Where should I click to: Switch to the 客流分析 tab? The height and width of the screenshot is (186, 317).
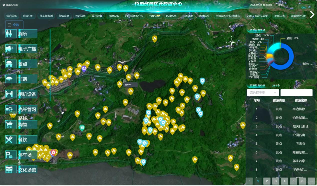click(28, 16)
